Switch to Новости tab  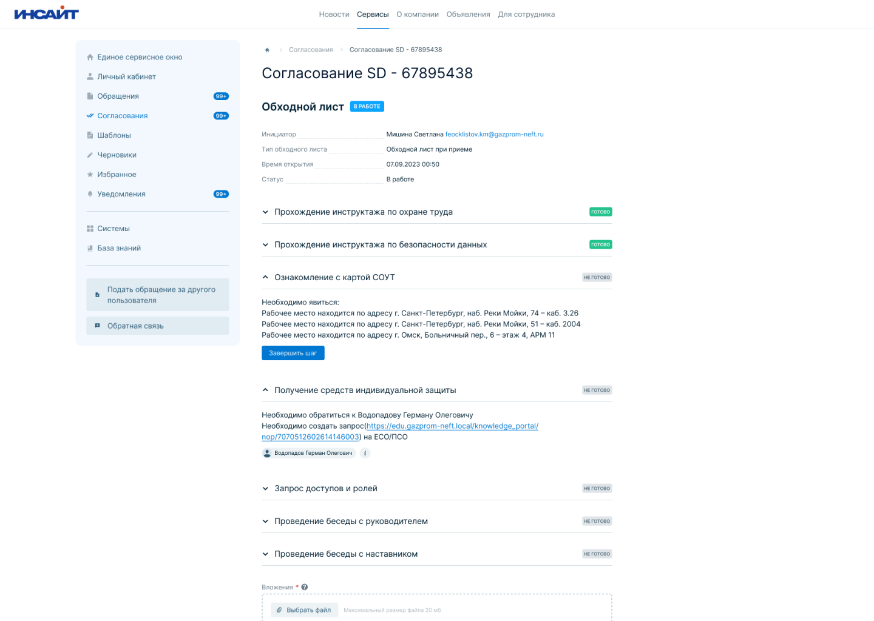pyautogui.click(x=334, y=15)
